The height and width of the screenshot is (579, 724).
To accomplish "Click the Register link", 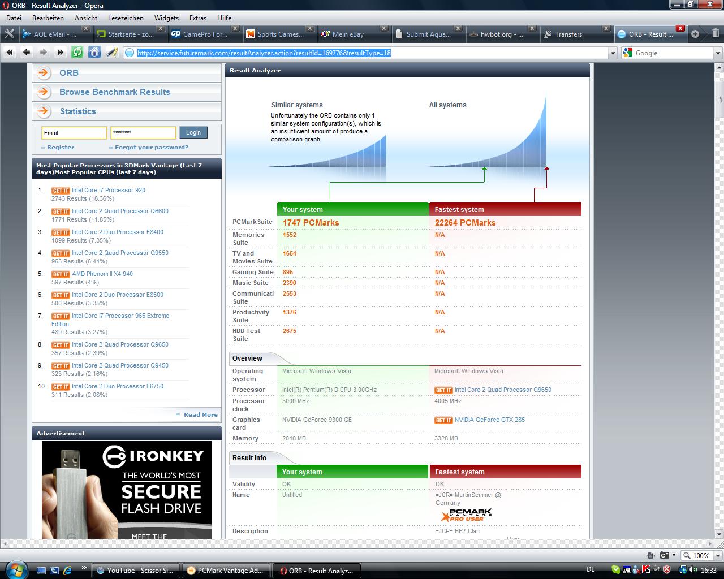I will pos(61,147).
